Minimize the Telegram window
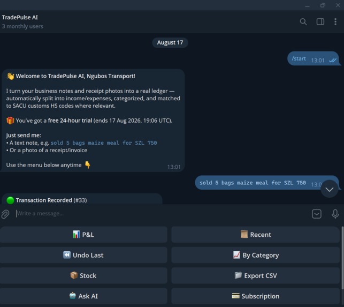This screenshot has height=307, width=344. pos(308,5)
